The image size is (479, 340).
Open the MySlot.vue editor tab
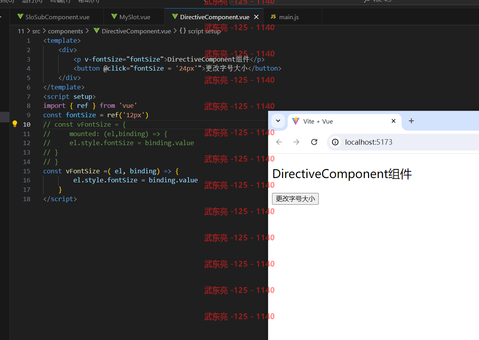pos(135,17)
